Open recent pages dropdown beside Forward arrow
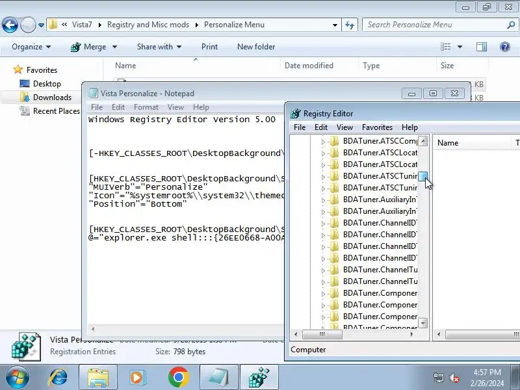The height and width of the screenshot is (390, 520). (x=41, y=25)
